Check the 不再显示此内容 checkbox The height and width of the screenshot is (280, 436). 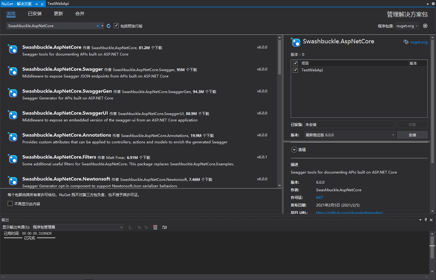(x=10, y=203)
